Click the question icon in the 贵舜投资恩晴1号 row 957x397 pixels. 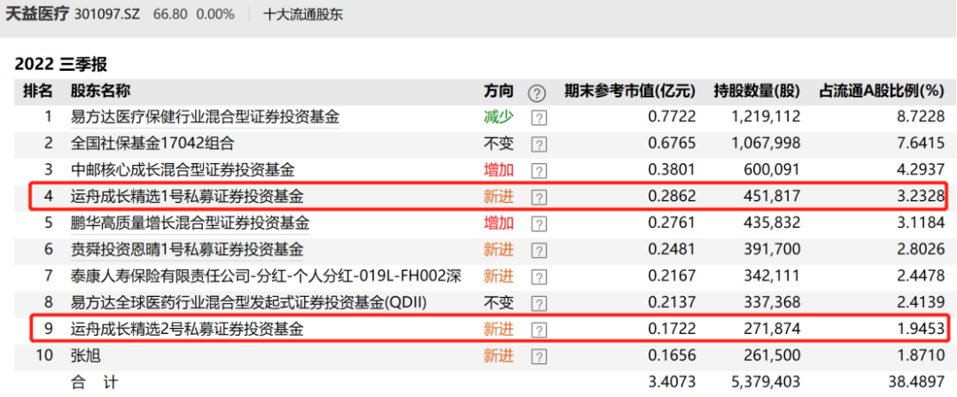pos(539,251)
